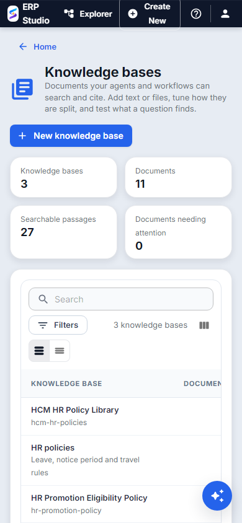Open the Filters panel
Viewport: 242px width, 523px height.
click(x=58, y=325)
